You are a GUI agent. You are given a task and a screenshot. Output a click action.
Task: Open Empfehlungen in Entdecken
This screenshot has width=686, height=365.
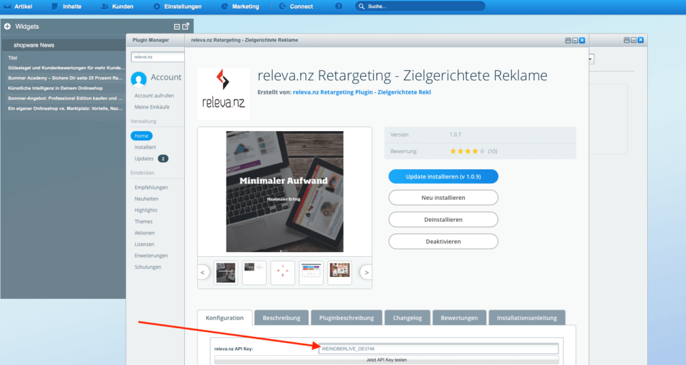pos(151,187)
